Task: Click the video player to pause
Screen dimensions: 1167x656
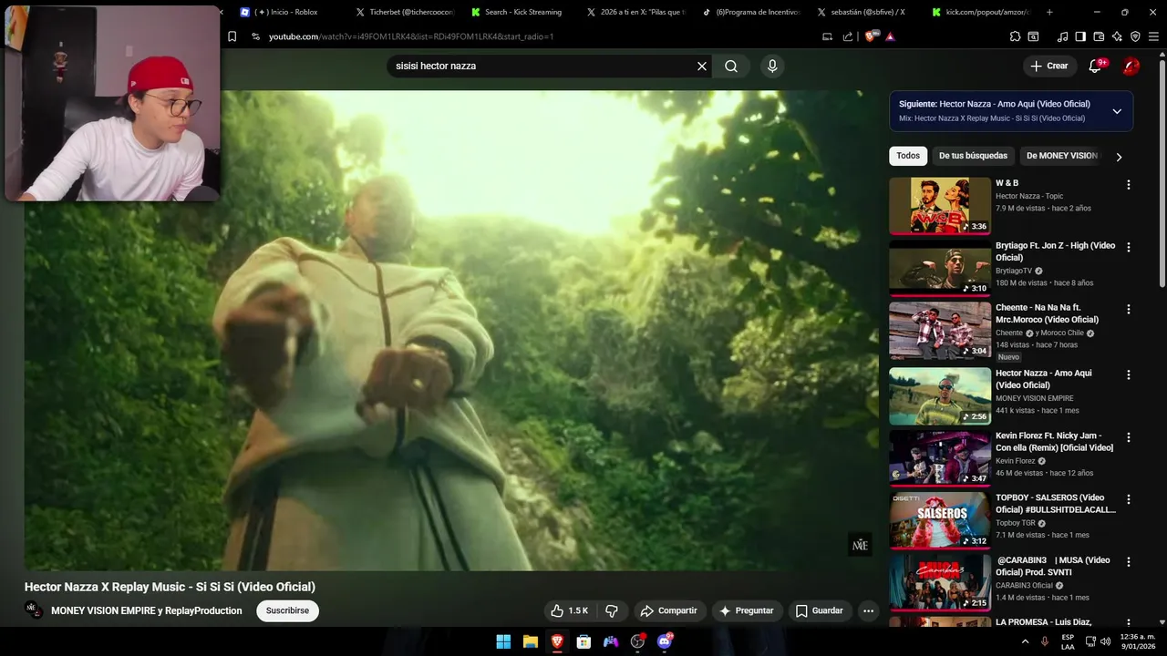Action: click(x=451, y=330)
